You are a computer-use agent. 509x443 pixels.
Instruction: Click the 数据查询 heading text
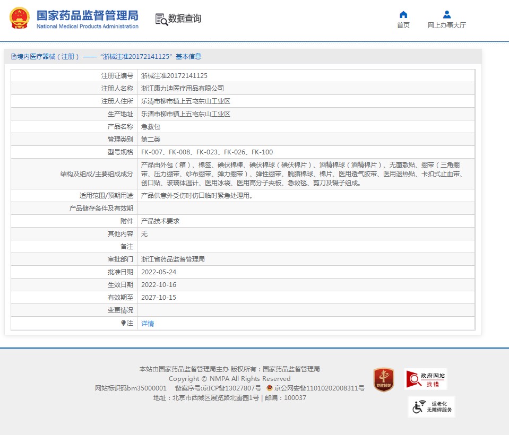185,19
